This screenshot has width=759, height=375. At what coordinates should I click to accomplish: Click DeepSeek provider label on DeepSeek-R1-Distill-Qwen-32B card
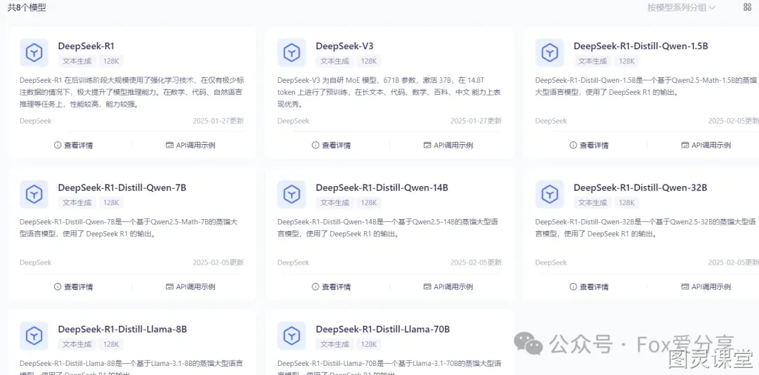click(552, 263)
